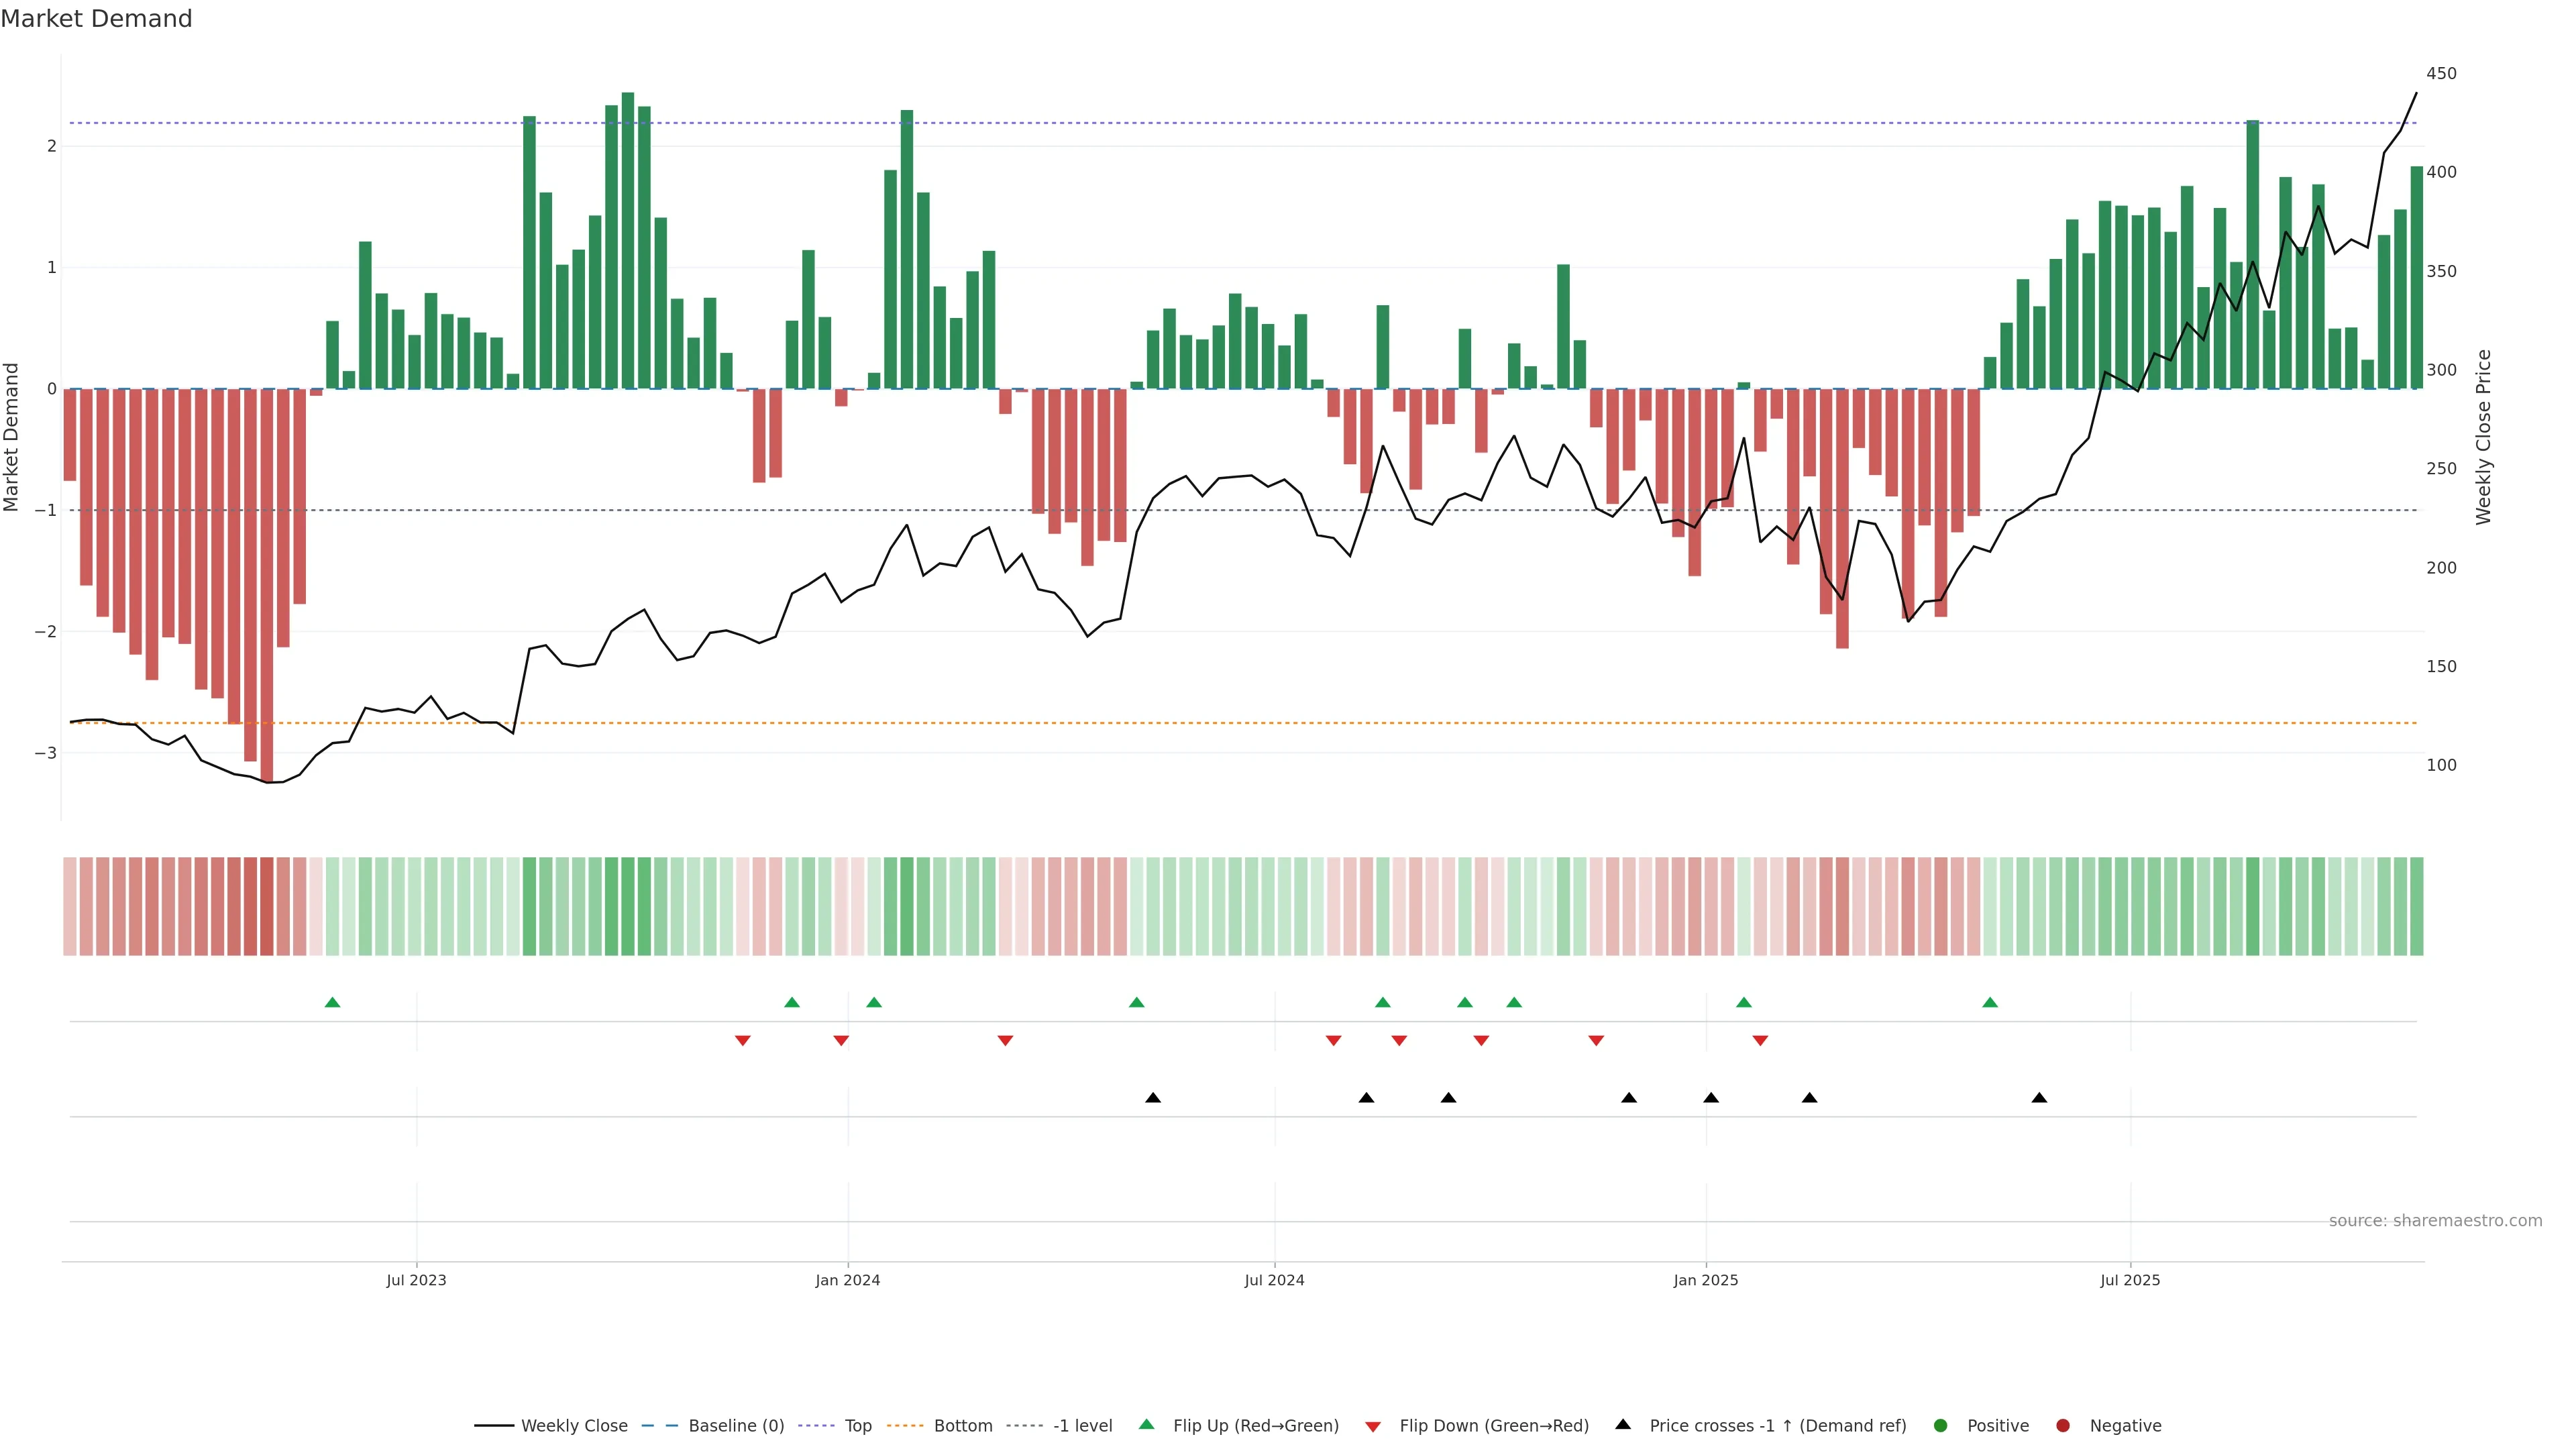Image resolution: width=2576 pixels, height=1449 pixels.
Task: Click the Negative red circle legend icon
Action: click(2063, 1426)
